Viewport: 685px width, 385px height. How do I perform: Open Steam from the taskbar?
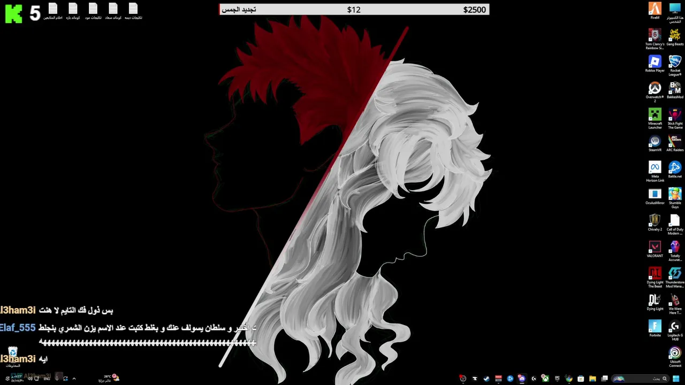click(x=486, y=379)
